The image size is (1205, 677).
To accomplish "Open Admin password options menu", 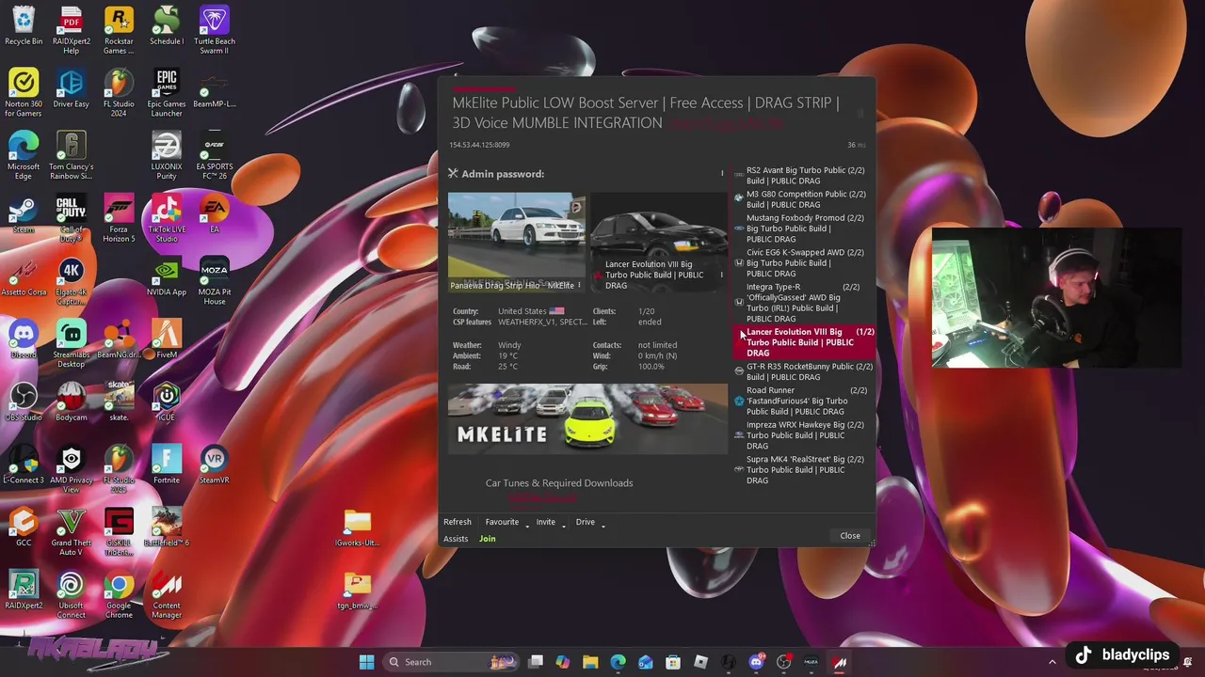I will (722, 173).
